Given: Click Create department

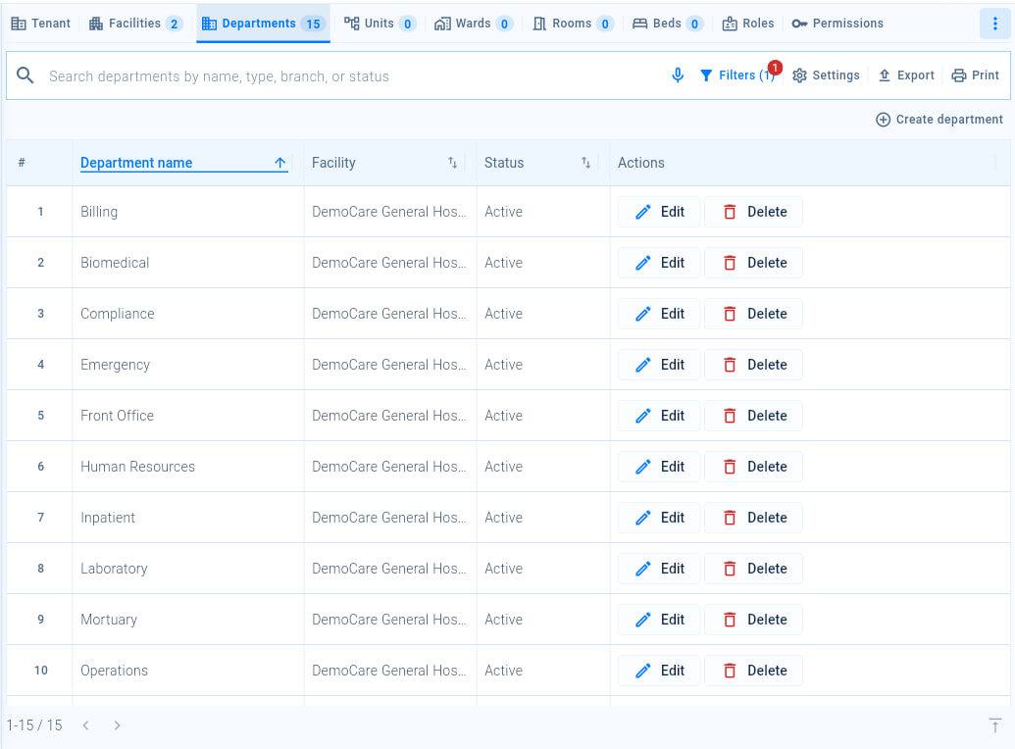Looking at the screenshot, I should [x=939, y=120].
